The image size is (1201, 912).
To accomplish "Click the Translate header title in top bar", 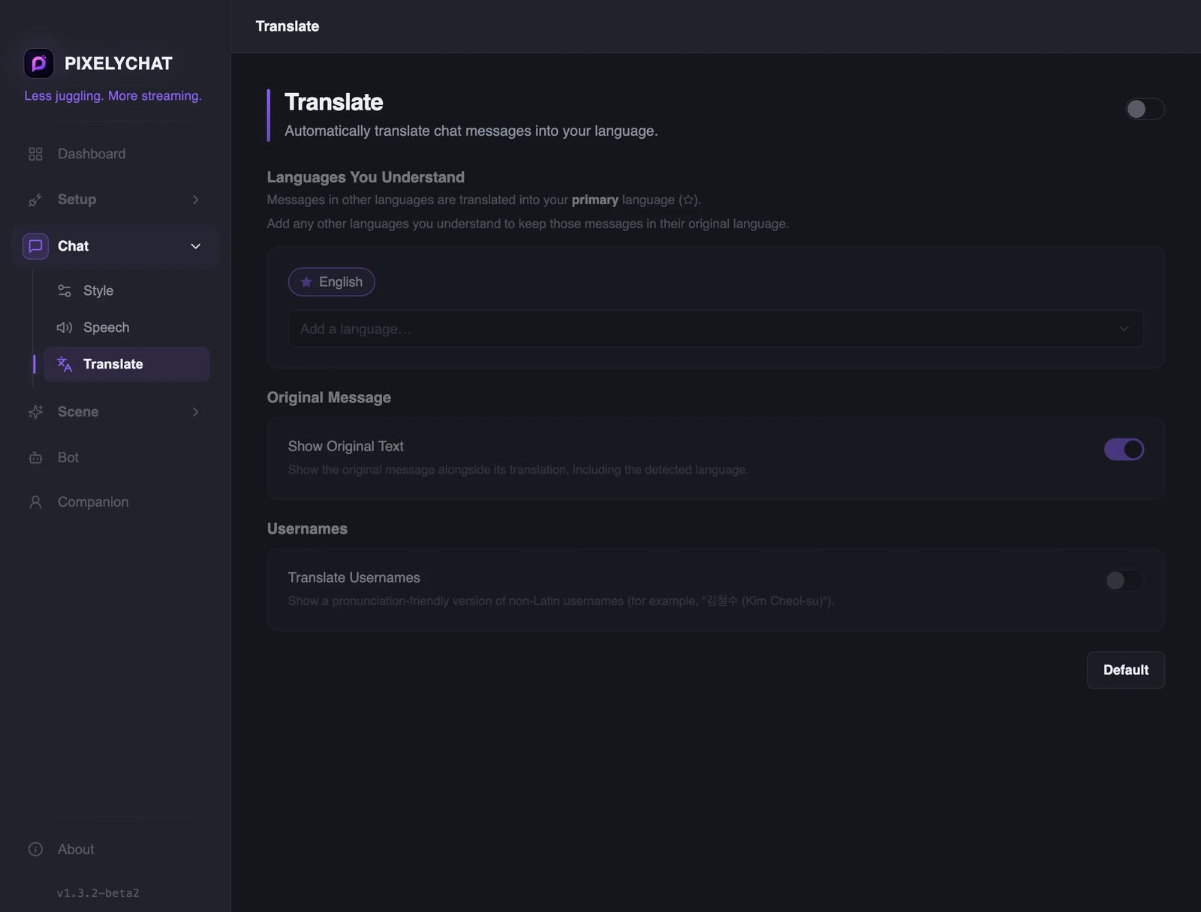I will pyautogui.click(x=287, y=26).
